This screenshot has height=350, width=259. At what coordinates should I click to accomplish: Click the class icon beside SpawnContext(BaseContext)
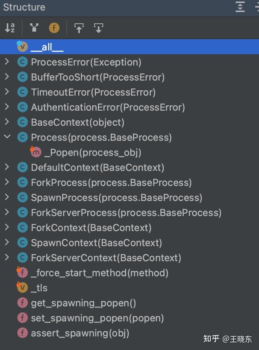(22, 242)
